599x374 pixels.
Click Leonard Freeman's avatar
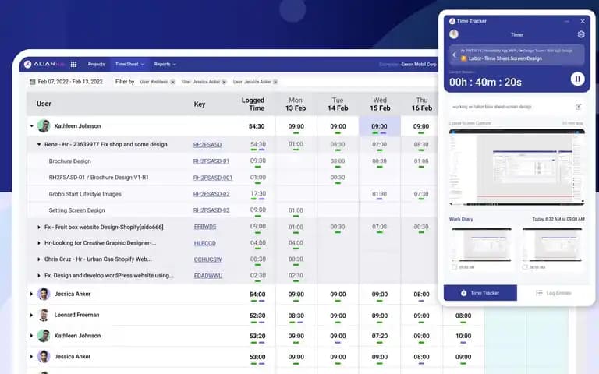coord(44,315)
